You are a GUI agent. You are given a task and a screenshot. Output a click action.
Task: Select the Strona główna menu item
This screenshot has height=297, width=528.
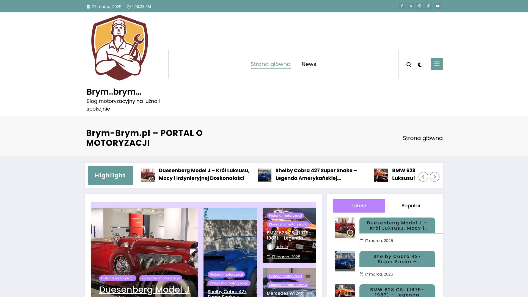point(271,64)
